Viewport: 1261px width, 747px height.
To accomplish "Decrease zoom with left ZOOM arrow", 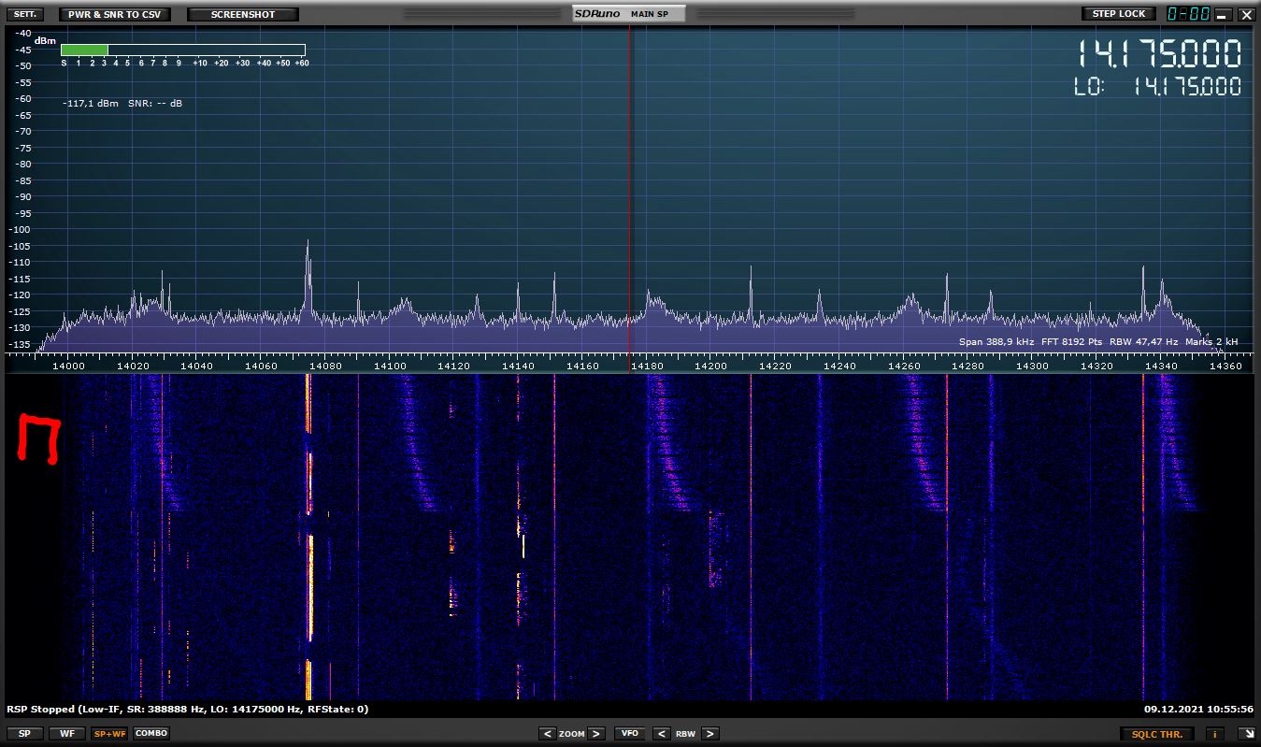I will click(548, 734).
